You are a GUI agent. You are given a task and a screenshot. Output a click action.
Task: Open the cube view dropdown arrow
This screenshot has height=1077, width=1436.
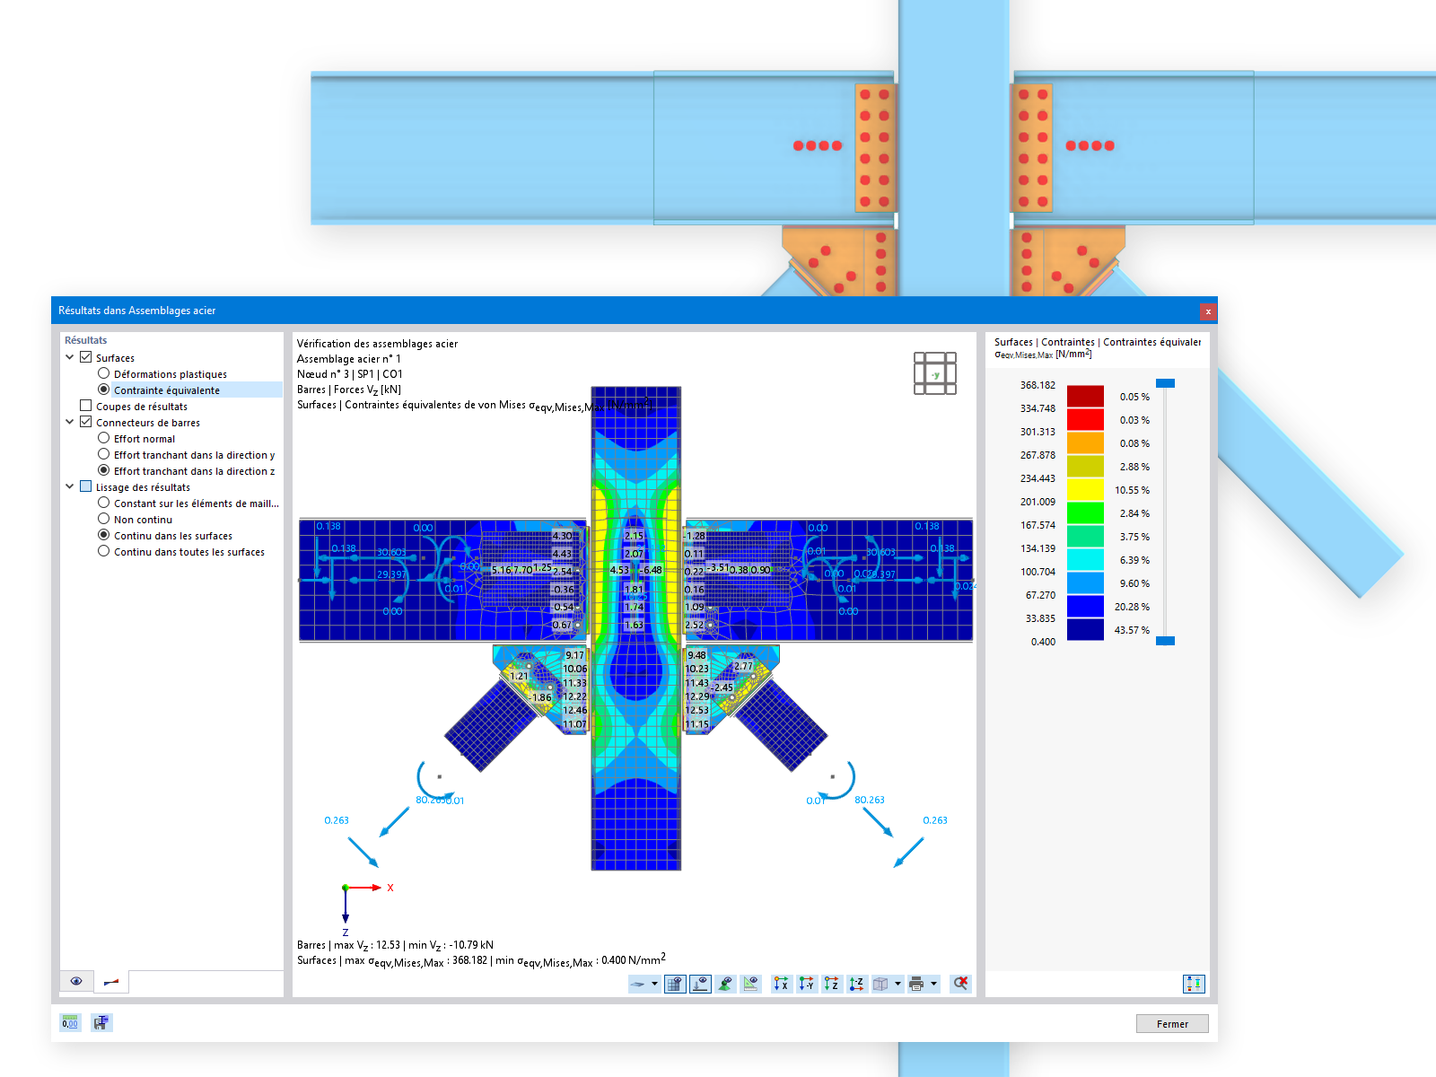click(x=897, y=984)
